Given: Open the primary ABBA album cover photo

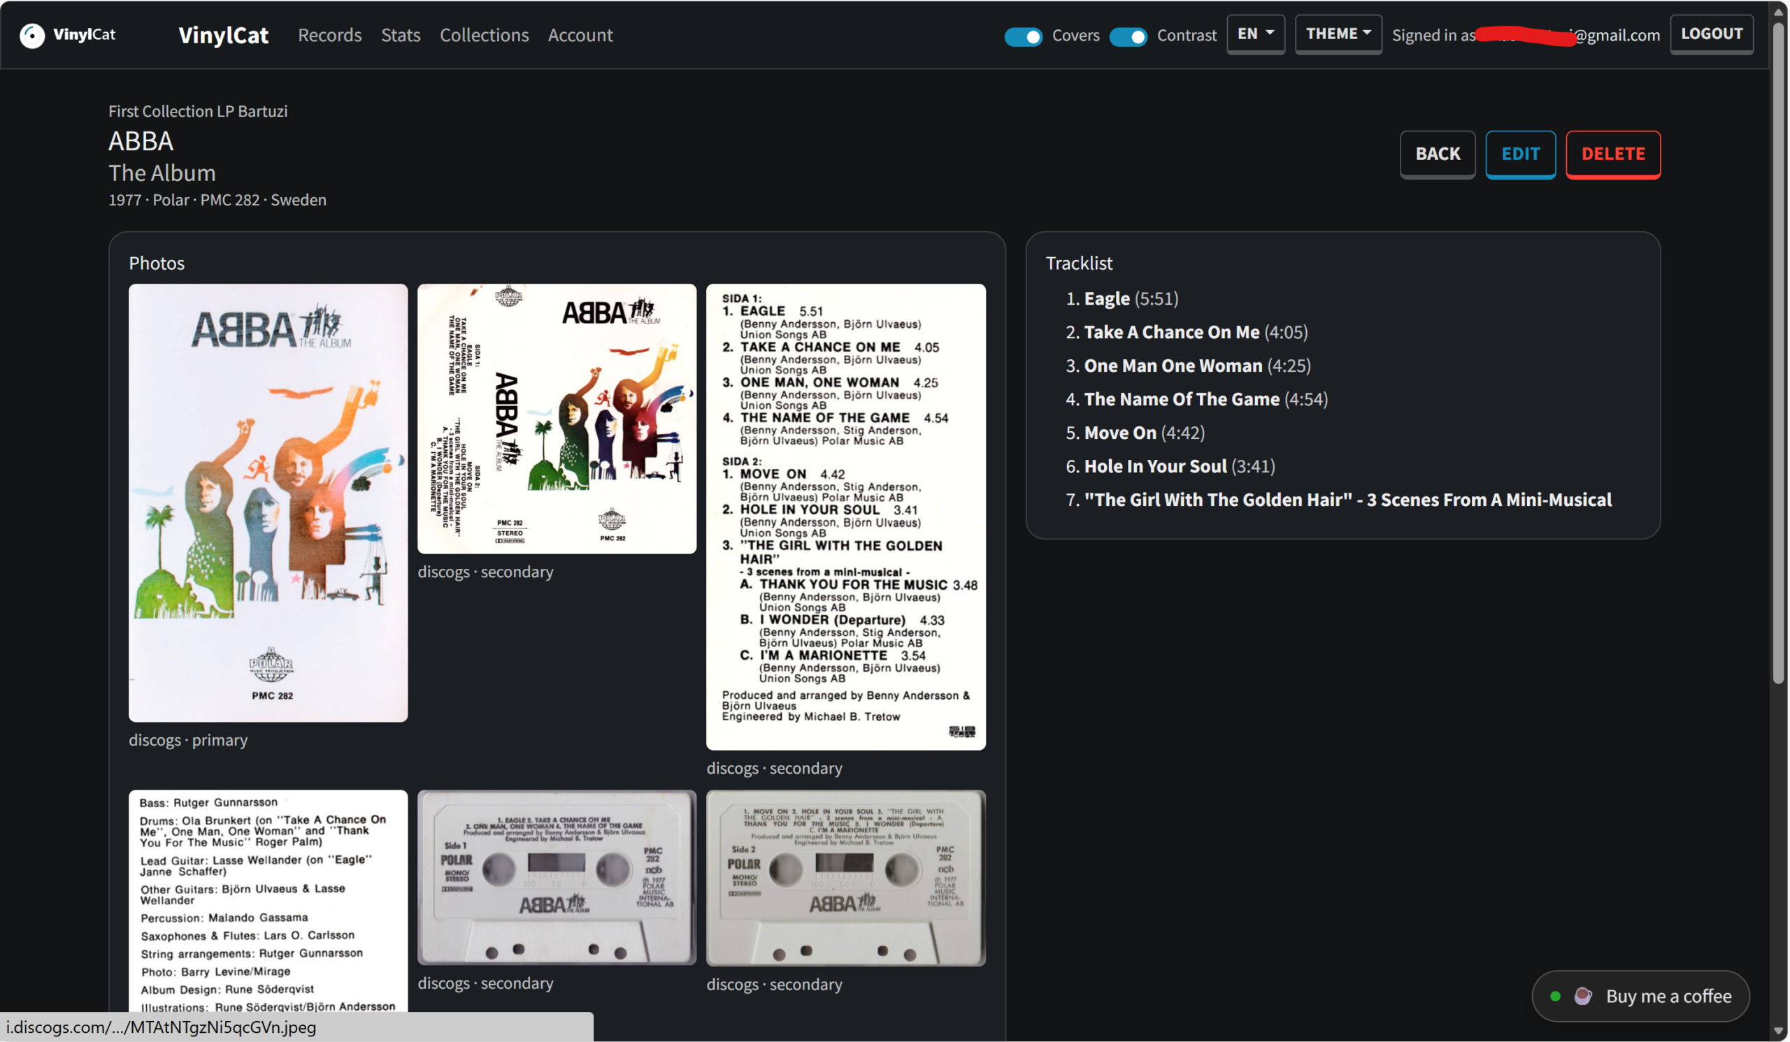Looking at the screenshot, I should click(x=268, y=502).
